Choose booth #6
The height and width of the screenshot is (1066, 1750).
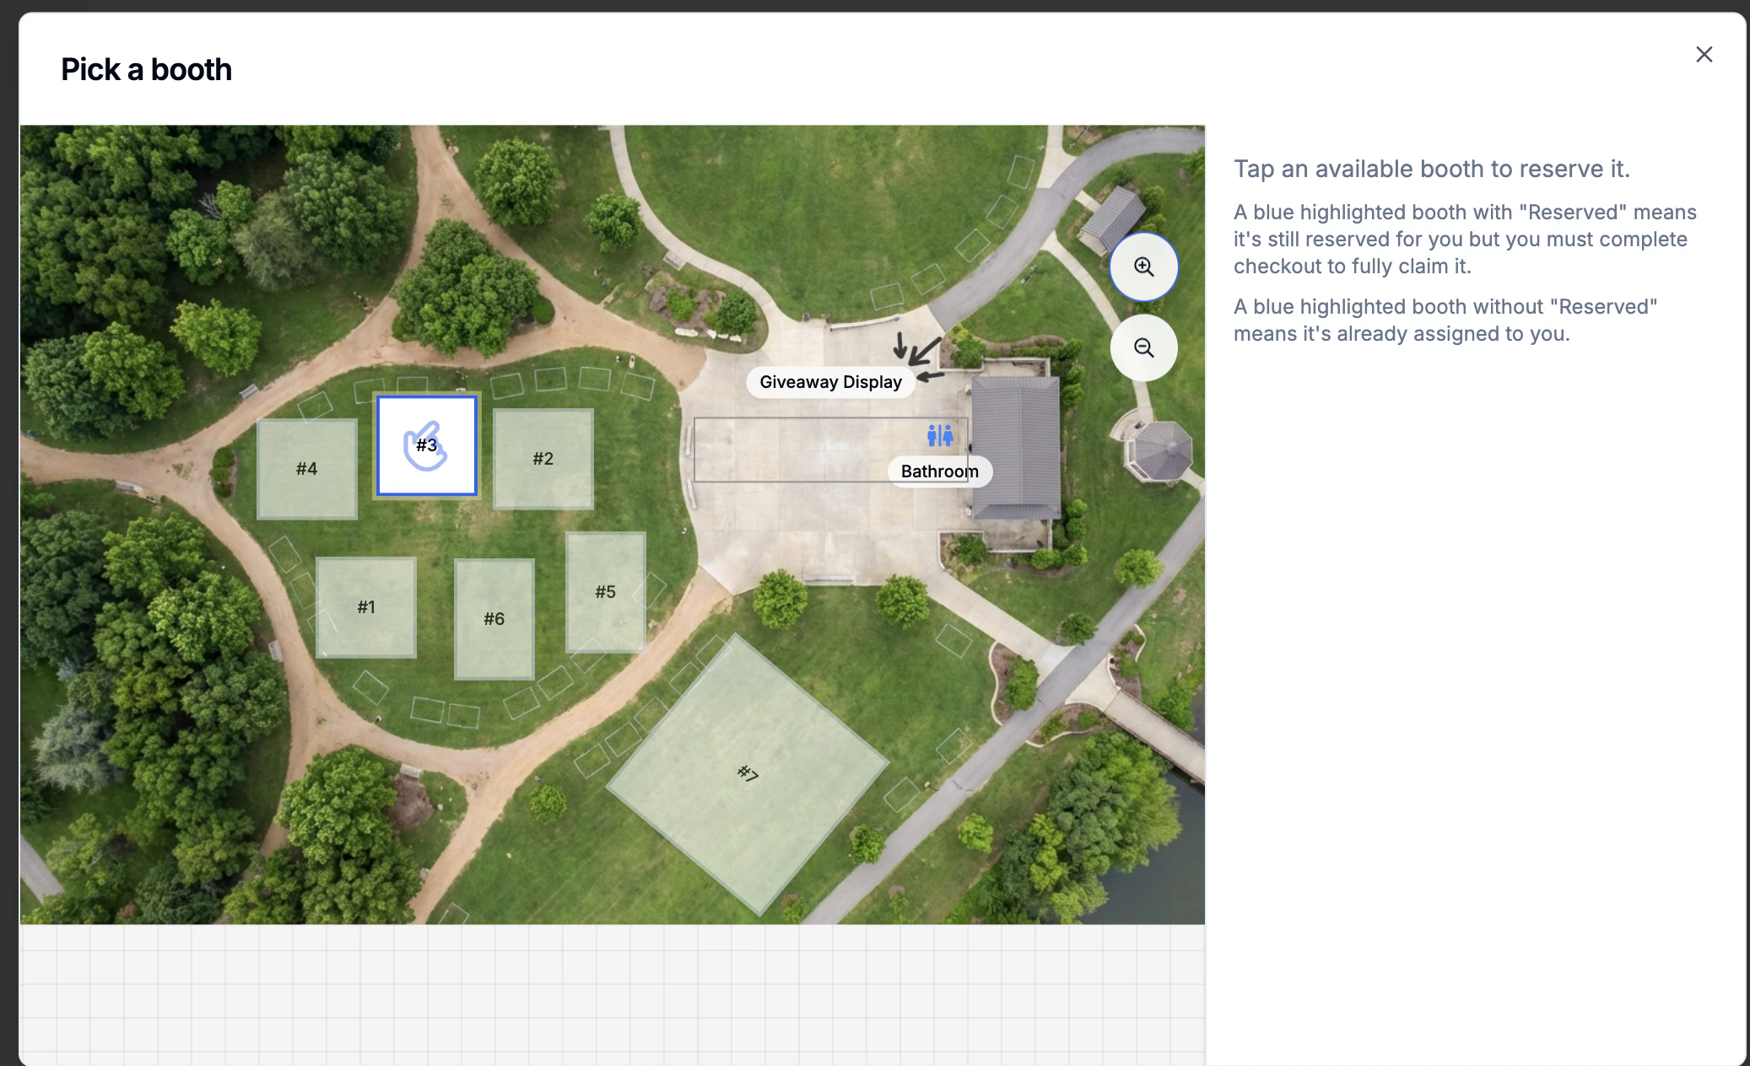pos(494,619)
